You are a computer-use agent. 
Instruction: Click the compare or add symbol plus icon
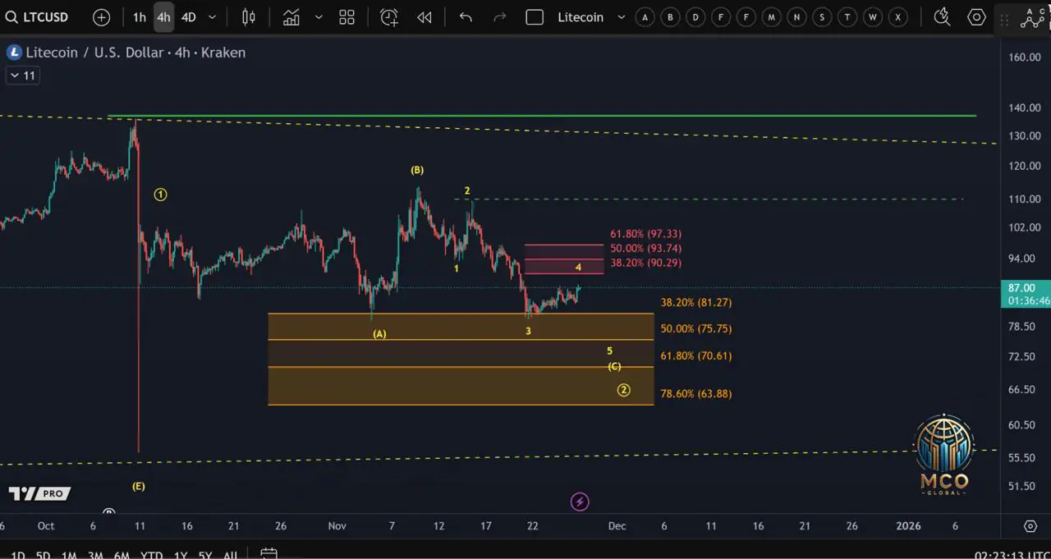101,17
